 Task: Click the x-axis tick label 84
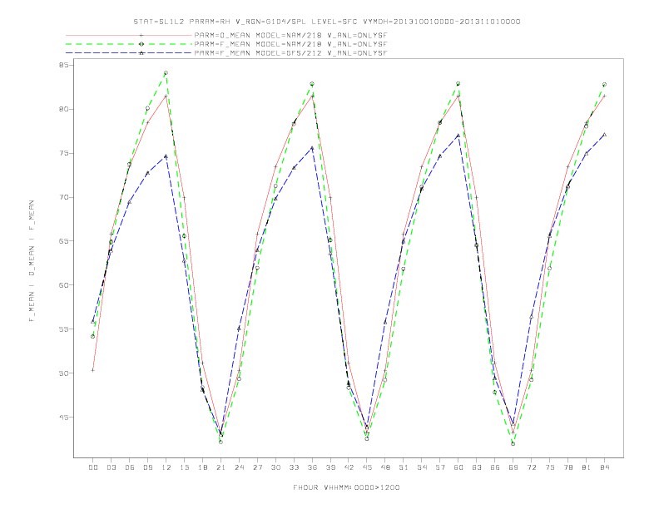(605, 467)
